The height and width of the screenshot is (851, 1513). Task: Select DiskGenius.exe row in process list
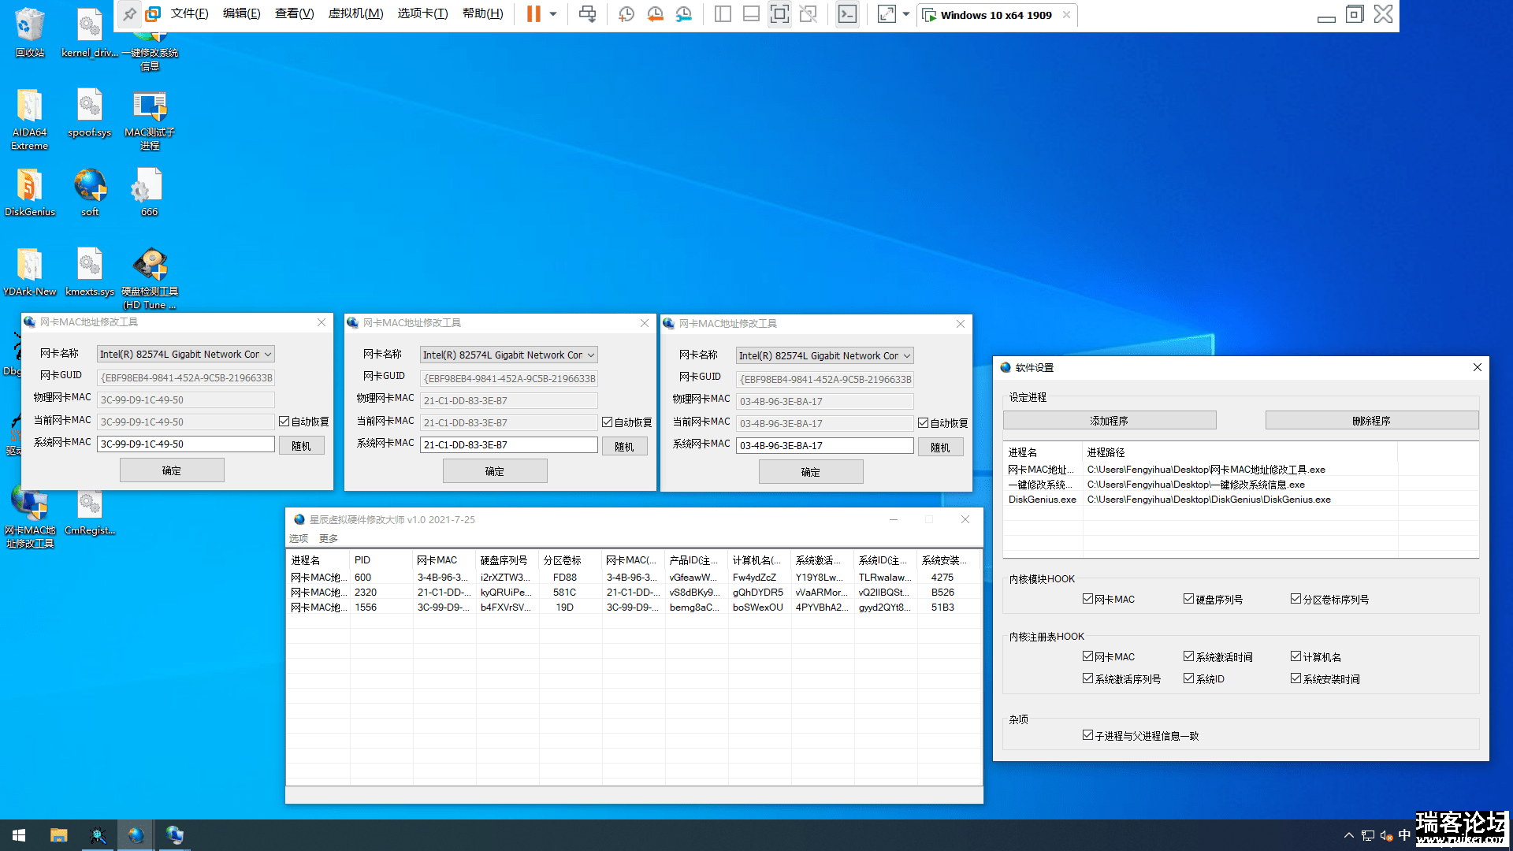tap(1240, 500)
